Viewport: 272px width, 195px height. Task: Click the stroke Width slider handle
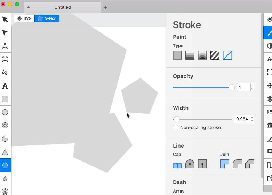[177, 119]
